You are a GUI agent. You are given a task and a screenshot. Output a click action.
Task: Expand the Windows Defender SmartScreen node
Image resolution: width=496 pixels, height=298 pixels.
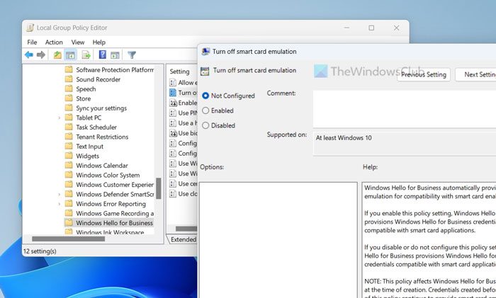[x=59, y=195]
